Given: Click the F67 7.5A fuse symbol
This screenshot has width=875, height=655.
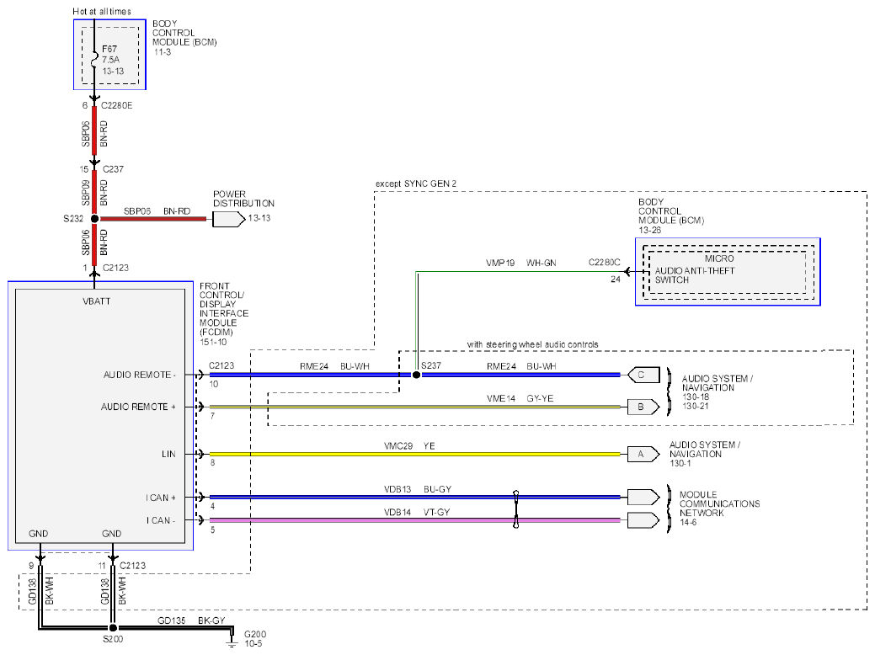Looking at the screenshot, I should point(94,58).
